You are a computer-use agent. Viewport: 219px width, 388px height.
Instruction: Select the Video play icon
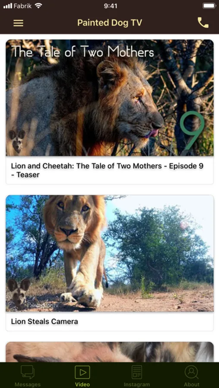coord(83,372)
